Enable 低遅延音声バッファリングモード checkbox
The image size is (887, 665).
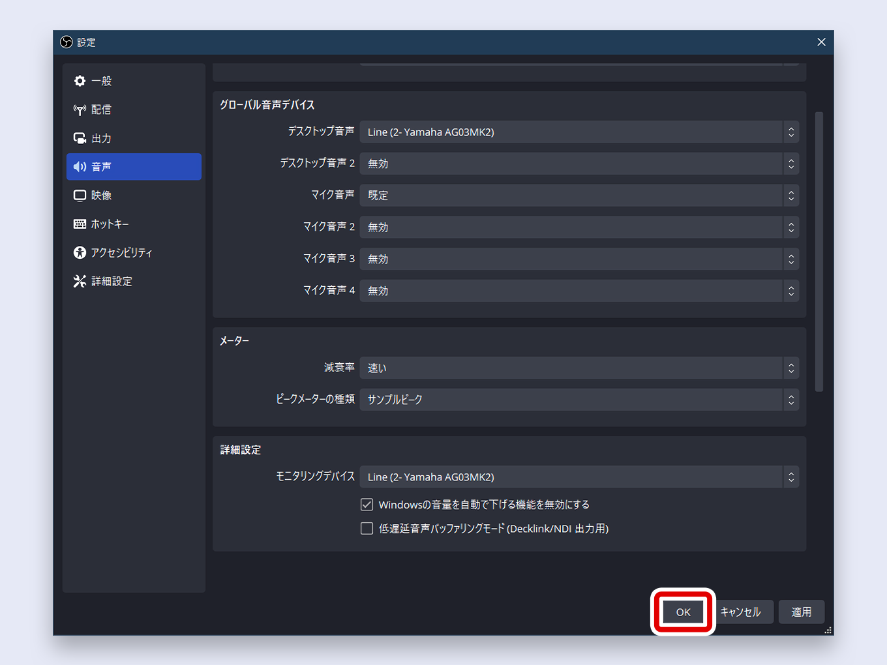coord(367,528)
